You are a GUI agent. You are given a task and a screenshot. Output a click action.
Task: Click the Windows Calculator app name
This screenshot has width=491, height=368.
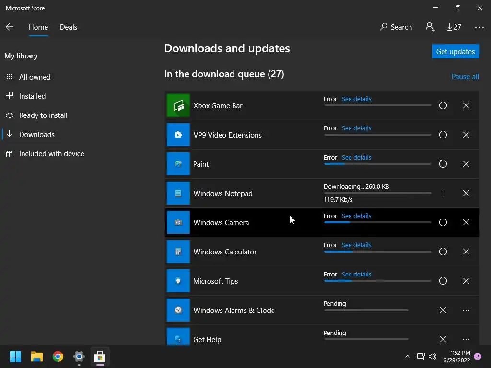[x=225, y=252]
